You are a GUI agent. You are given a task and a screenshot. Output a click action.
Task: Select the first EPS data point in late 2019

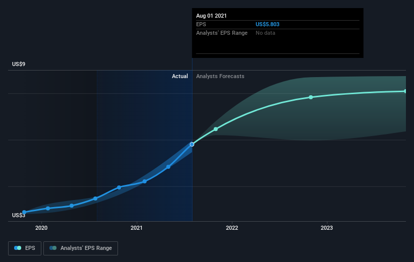[24, 212]
